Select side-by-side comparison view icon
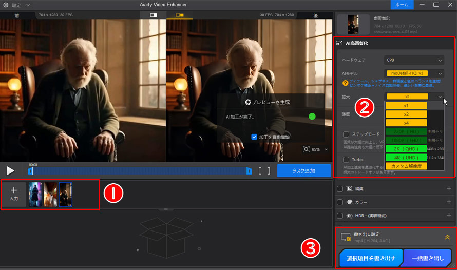The height and width of the screenshot is (270, 457). (x=179, y=15)
